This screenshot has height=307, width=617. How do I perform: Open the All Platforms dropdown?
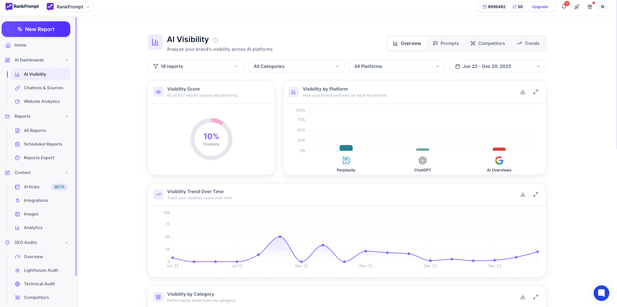(397, 66)
